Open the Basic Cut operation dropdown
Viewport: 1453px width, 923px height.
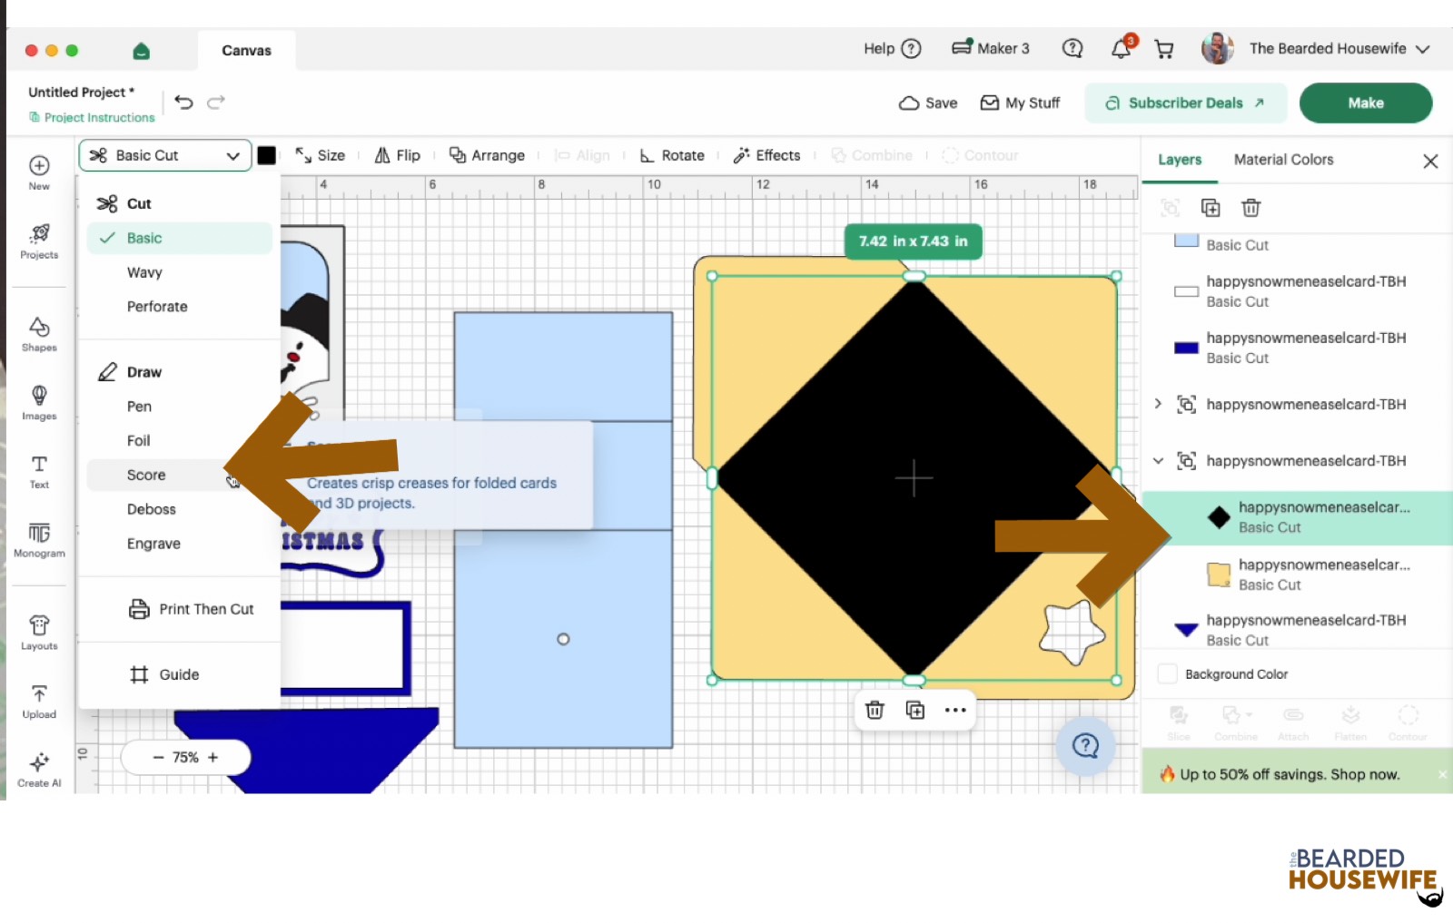tap(165, 155)
